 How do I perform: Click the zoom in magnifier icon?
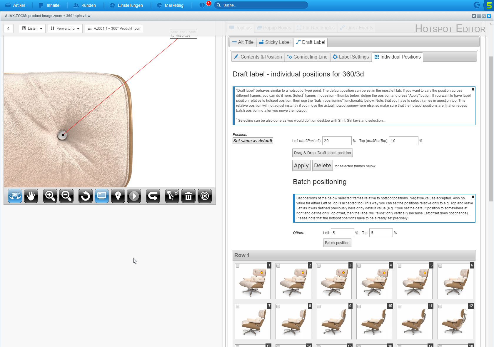pos(50,196)
